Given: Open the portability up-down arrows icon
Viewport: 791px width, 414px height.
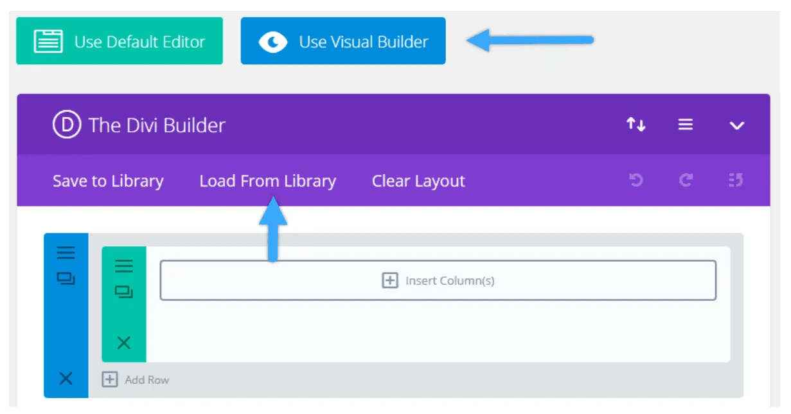Looking at the screenshot, I should pos(636,125).
